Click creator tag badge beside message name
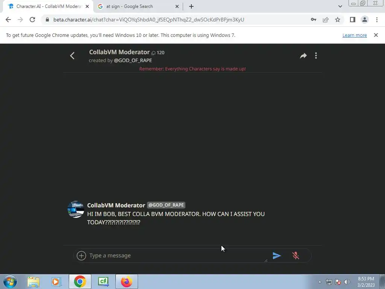Screen dimensions: 385x289 pos(166,205)
